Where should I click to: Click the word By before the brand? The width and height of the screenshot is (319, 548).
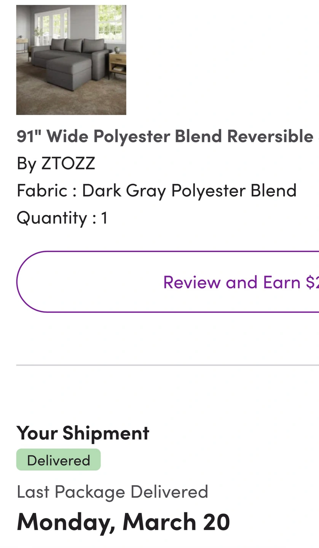[26, 163]
